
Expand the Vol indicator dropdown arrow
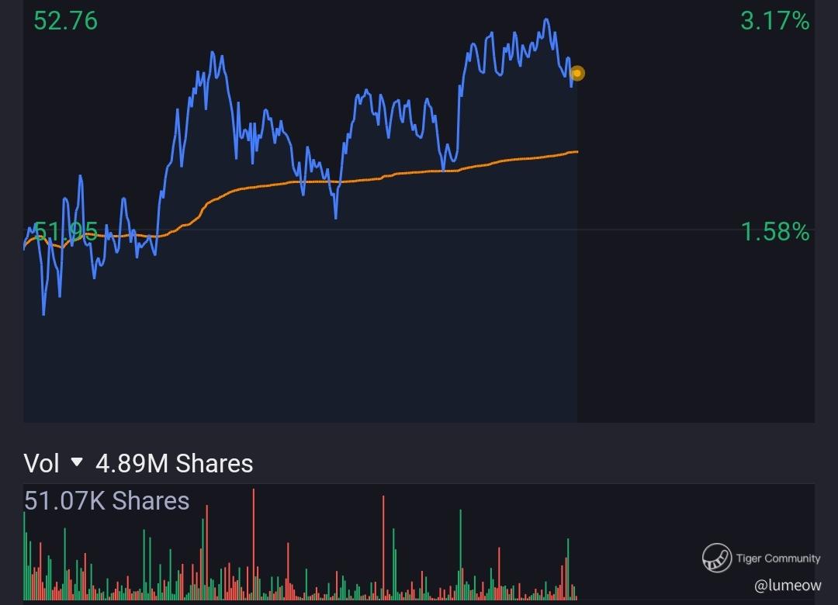[x=76, y=463]
